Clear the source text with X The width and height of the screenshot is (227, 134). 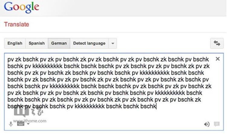coord(217,59)
